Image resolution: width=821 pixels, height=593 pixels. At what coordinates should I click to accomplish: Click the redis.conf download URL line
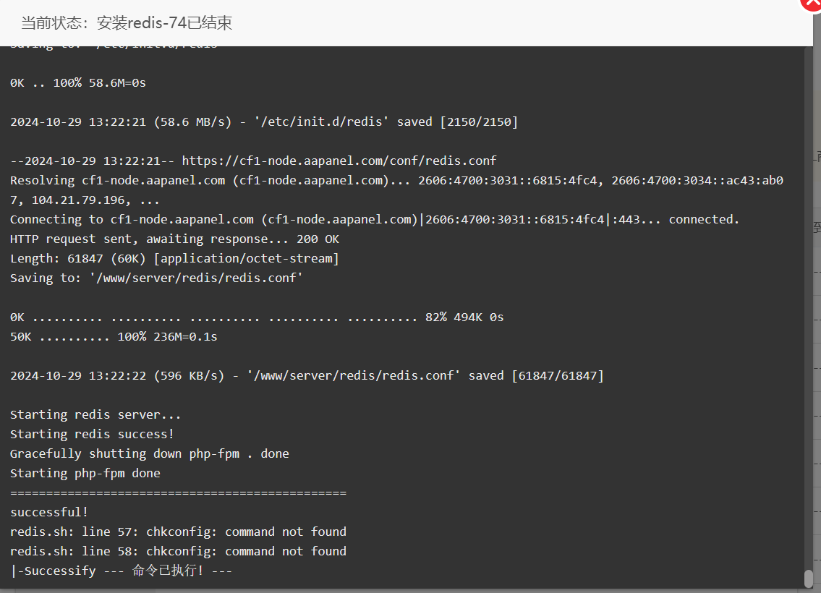pos(253,161)
